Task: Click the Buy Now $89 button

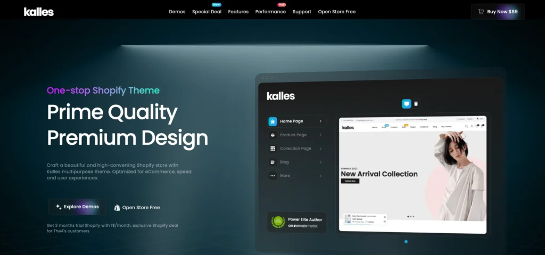Action: coord(498,12)
